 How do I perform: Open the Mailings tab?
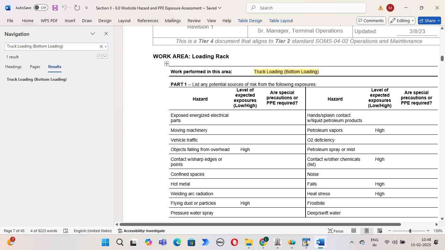click(x=173, y=21)
